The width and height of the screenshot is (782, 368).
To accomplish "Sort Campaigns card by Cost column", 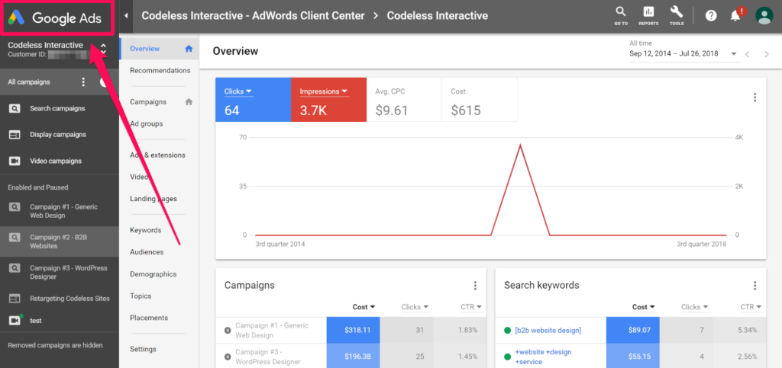I will point(364,307).
